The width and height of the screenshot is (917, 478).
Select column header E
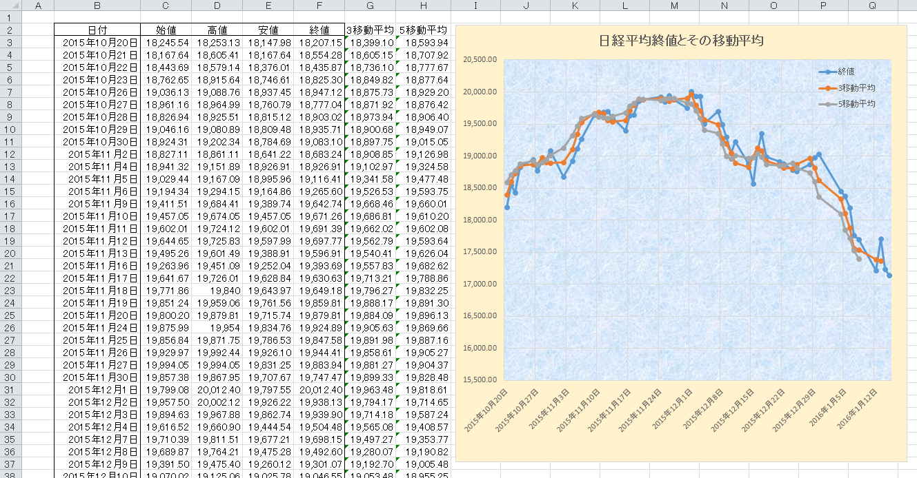coord(268,6)
